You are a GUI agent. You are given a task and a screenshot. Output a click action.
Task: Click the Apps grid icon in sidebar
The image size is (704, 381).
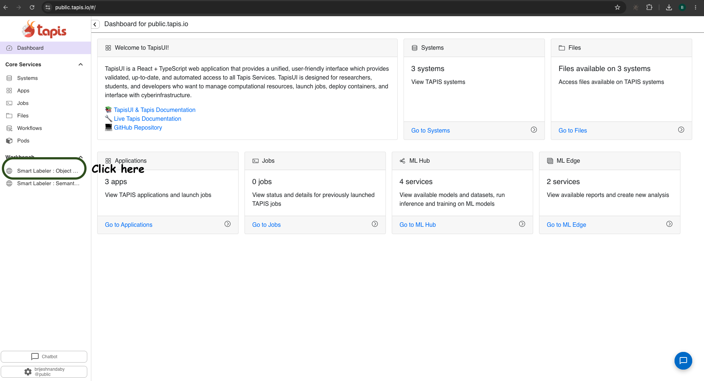(9, 91)
